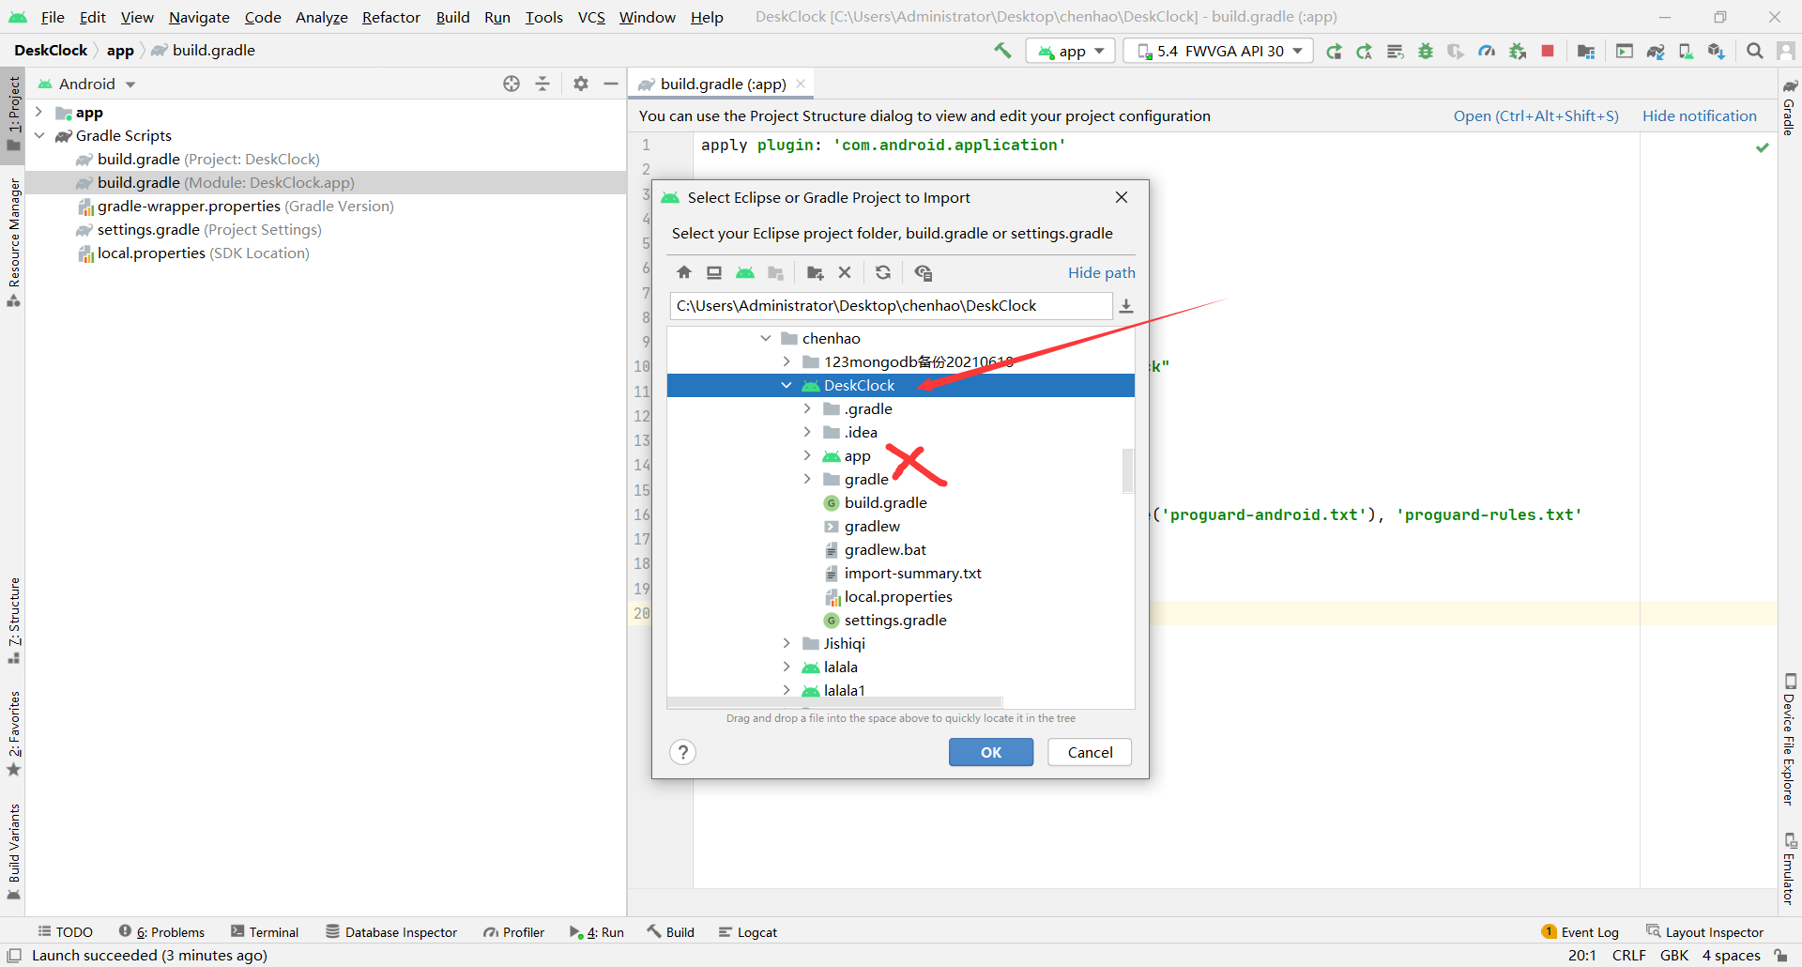Click the Debug app bug icon

(x=1426, y=51)
